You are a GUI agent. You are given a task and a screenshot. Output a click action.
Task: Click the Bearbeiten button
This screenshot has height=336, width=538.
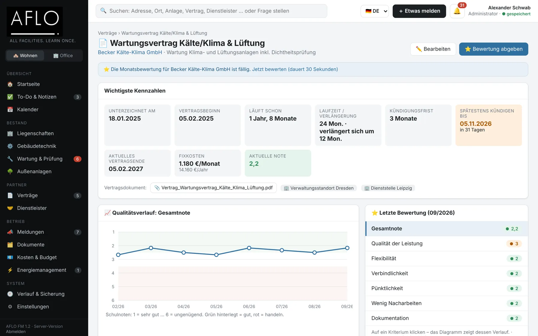pyautogui.click(x=433, y=49)
